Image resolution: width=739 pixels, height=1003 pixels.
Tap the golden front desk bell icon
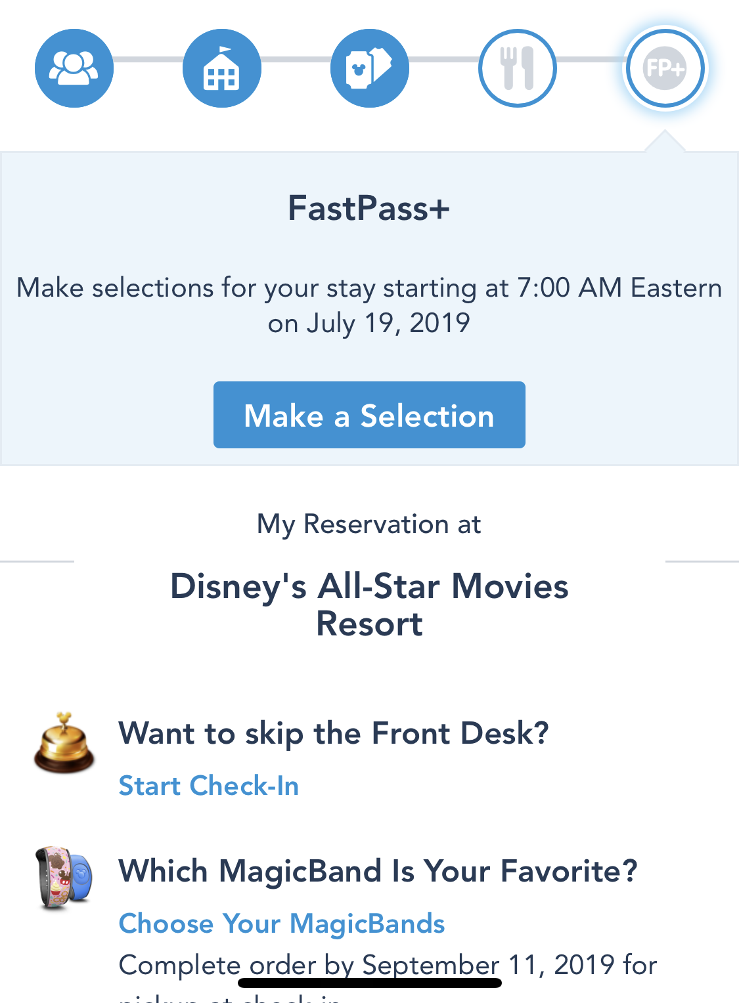click(x=64, y=742)
